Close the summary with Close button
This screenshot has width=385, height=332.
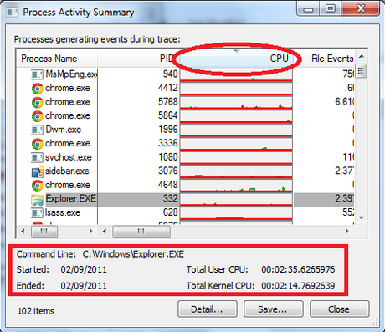(339, 309)
